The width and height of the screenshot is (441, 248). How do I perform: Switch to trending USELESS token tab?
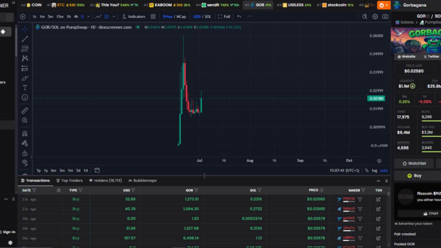coord(294,5)
